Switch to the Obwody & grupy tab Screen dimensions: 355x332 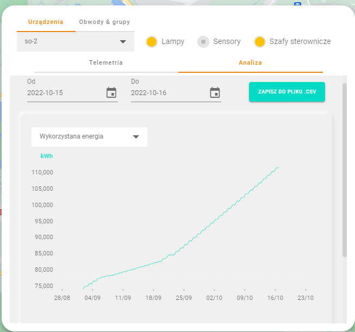[x=104, y=22]
